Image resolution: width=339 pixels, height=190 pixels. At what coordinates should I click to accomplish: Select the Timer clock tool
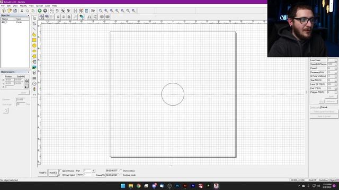(34, 83)
